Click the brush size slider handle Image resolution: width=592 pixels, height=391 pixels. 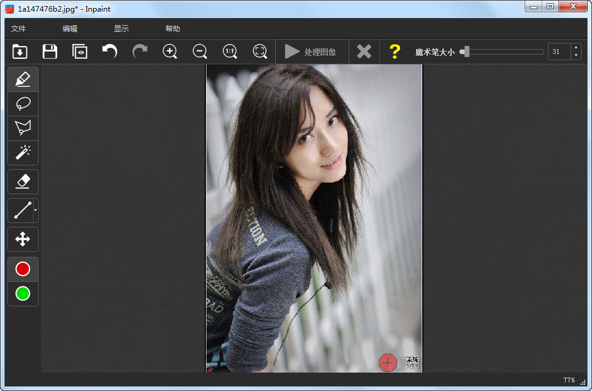pos(466,52)
